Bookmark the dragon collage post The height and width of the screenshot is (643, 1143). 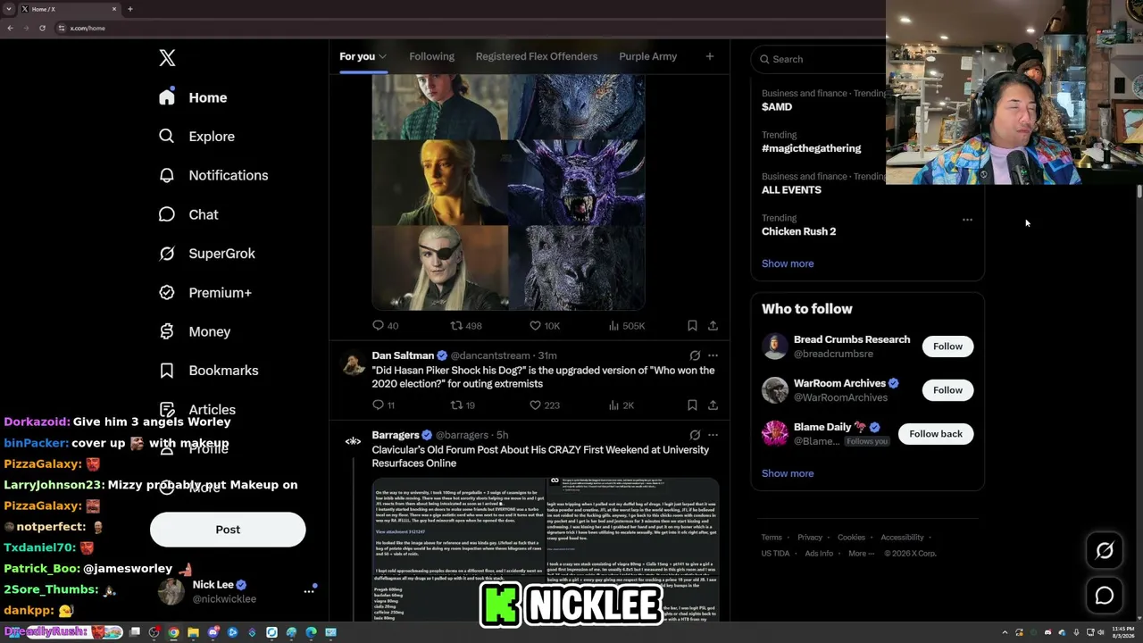pyautogui.click(x=692, y=326)
